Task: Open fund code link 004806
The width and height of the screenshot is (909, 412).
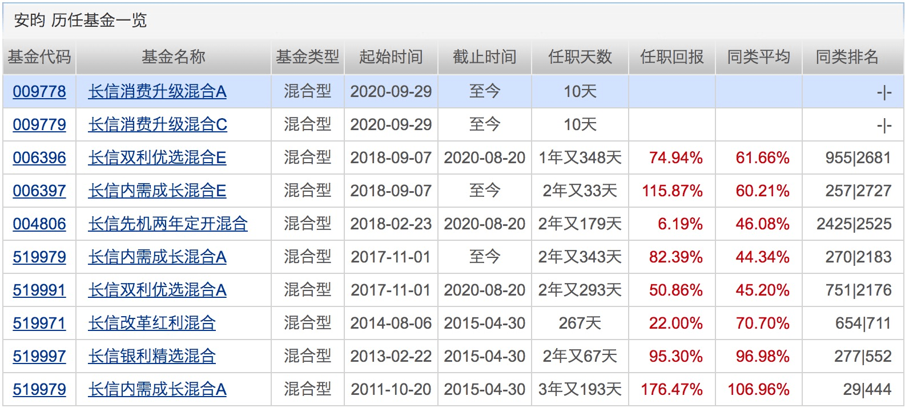Action: pyautogui.click(x=39, y=224)
